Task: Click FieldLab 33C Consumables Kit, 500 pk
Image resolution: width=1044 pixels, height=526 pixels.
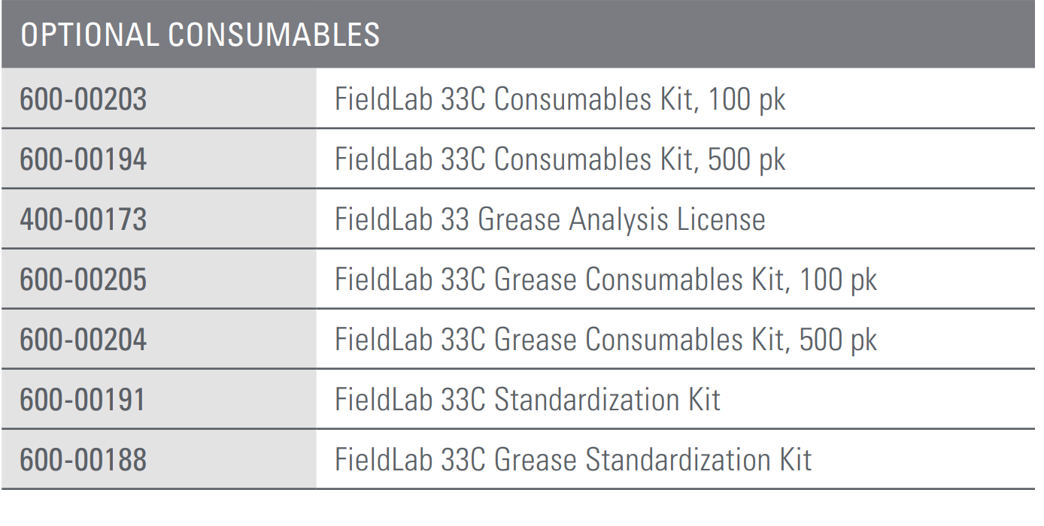Action: 560,160
